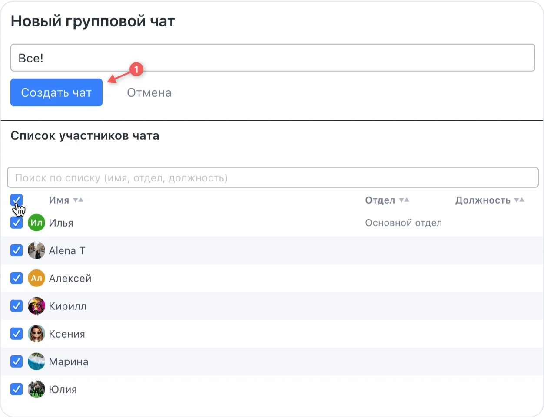Uncheck Илья from the participant list
This screenshot has width=544, height=417.
click(17, 223)
